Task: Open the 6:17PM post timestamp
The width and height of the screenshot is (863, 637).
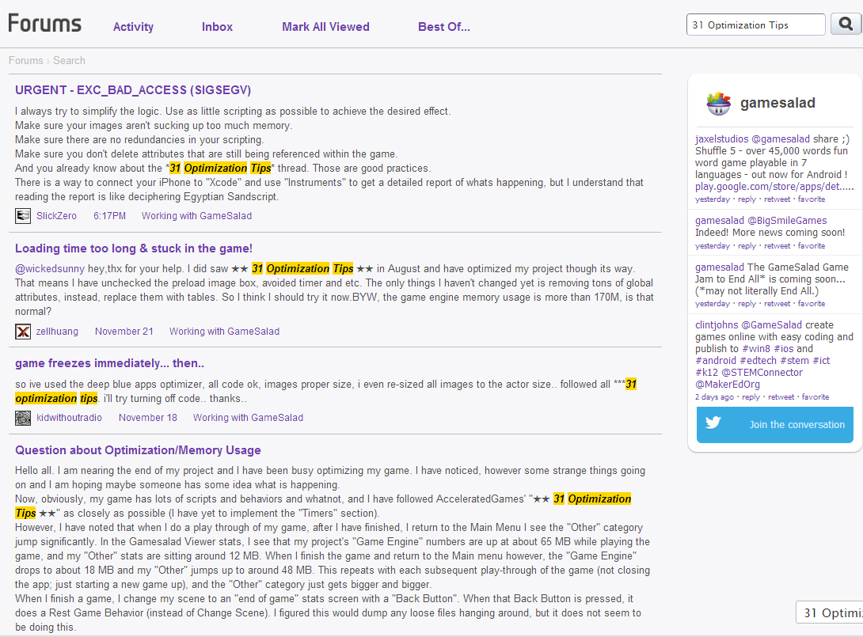Action: click(x=109, y=216)
